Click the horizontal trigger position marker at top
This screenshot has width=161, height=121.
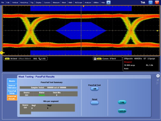(x=83, y=6)
